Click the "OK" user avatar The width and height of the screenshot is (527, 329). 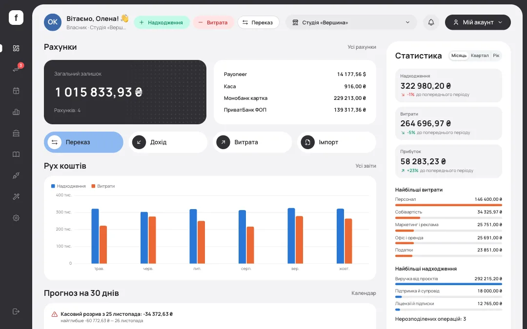coord(52,22)
